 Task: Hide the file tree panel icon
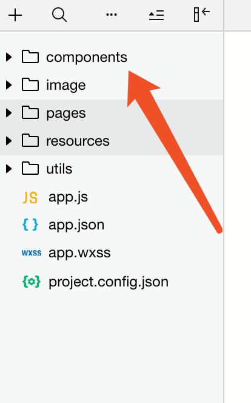point(202,15)
